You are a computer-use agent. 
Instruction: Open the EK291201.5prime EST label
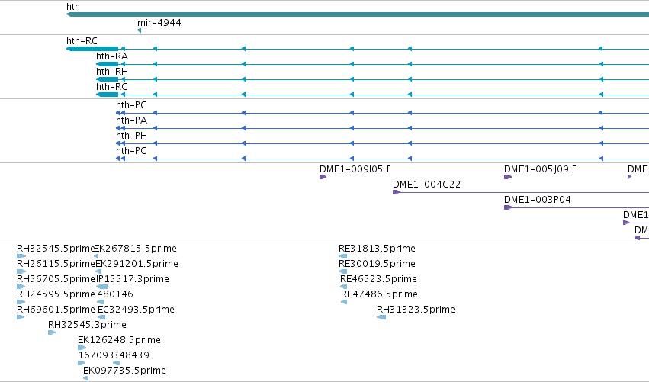tap(137, 264)
